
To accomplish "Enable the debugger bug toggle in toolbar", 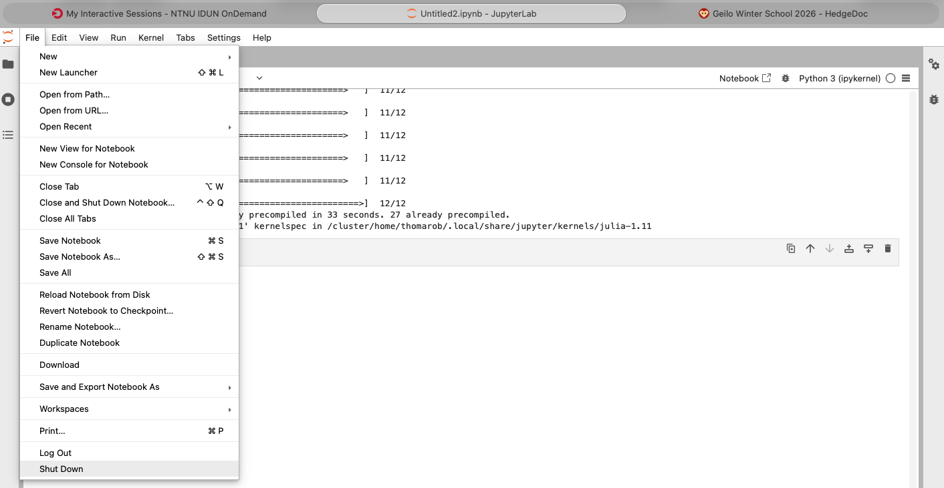I will (x=786, y=78).
